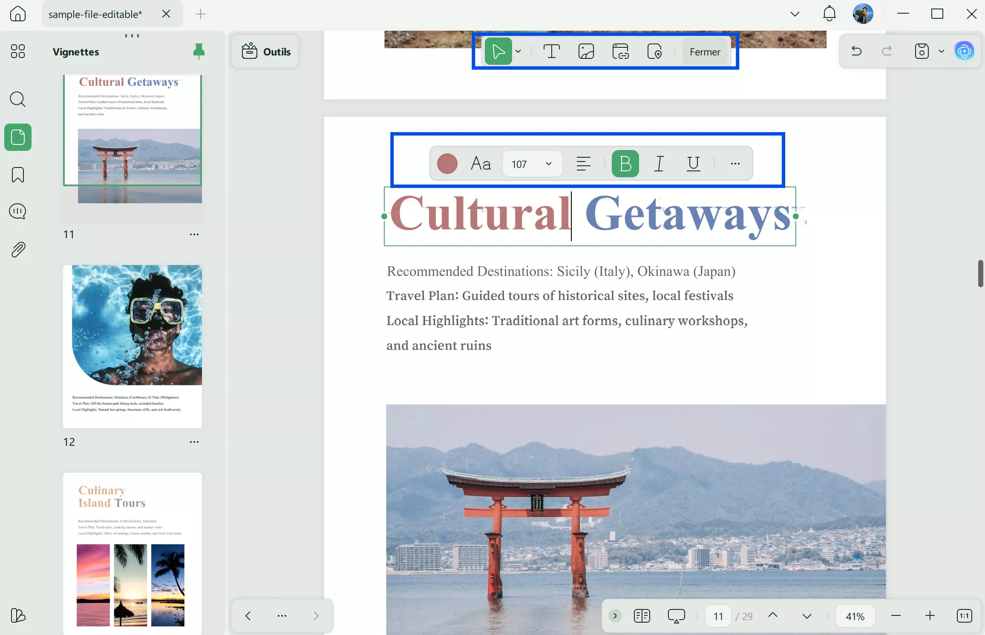Toggle underline formatting
The width and height of the screenshot is (985, 635).
pyautogui.click(x=693, y=164)
